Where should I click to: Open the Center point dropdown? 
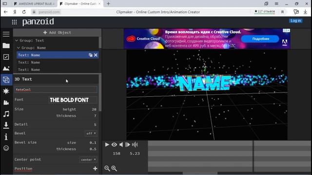[x=88, y=159]
